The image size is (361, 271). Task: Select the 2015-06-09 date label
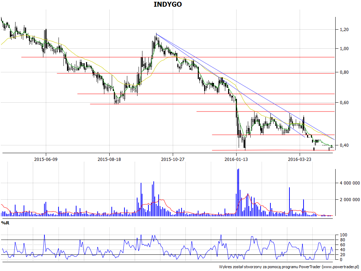coord(46,159)
